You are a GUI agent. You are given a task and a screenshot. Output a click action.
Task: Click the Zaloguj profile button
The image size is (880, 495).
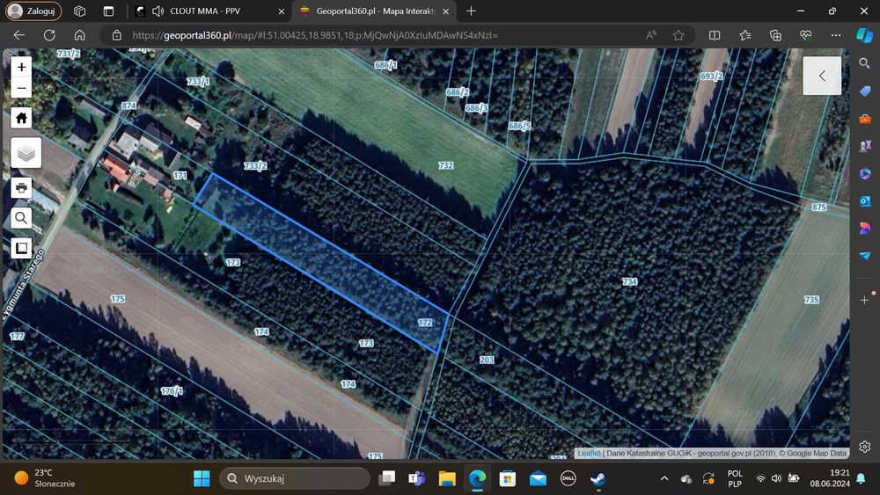pyautogui.click(x=33, y=11)
